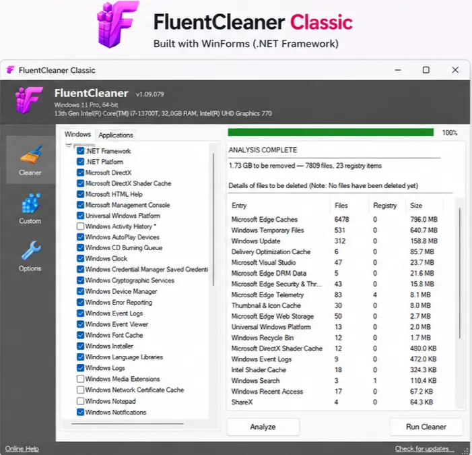Click the FluentCleaner logo in the header
The width and height of the screenshot is (472, 455).
pyautogui.click(x=29, y=100)
